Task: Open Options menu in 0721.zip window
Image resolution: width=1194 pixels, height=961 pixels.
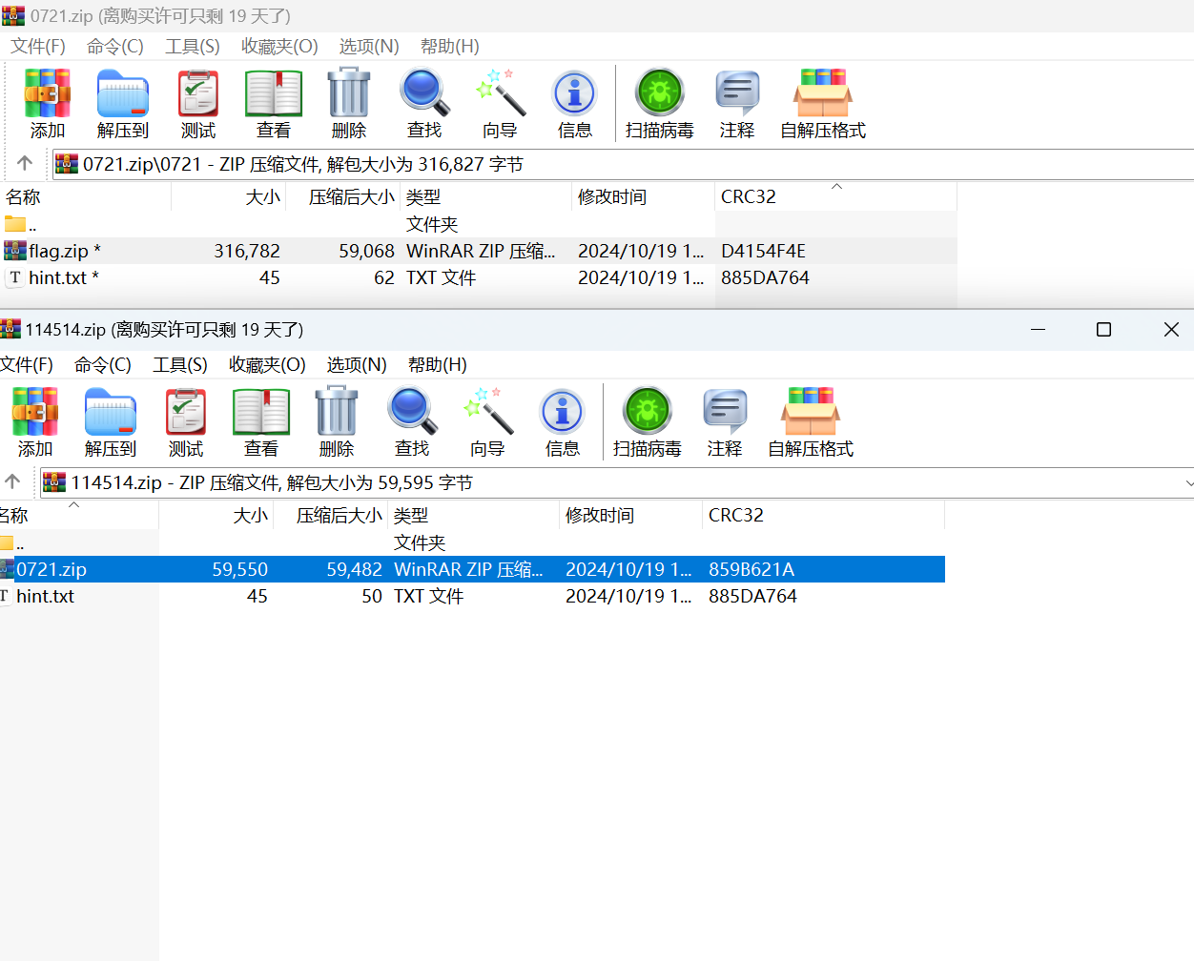Action: point(369,46)
